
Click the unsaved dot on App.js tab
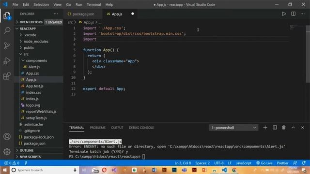[132, 14]
